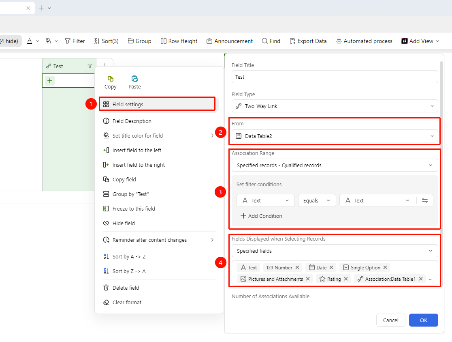Viewport: 452px width, 342px height.
Task: Click the Paste icon in the context menu
Action: point(134,79)
